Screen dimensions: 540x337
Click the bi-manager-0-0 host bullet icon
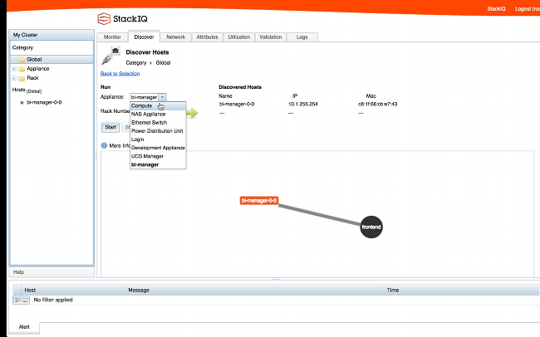click(x=22, y=103)
